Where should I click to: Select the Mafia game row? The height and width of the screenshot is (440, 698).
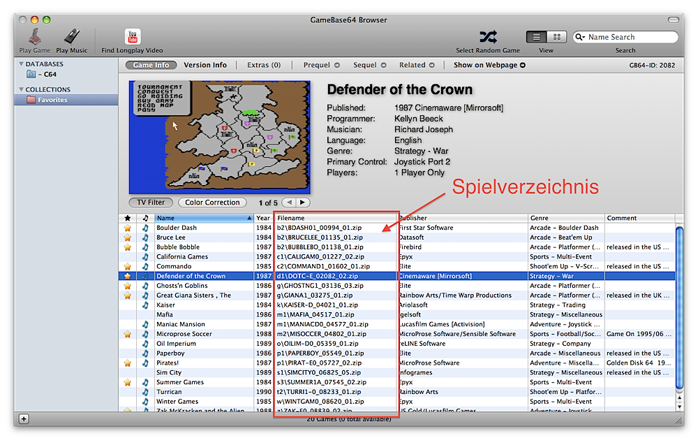pyautogui.click(x=396, y=315)
